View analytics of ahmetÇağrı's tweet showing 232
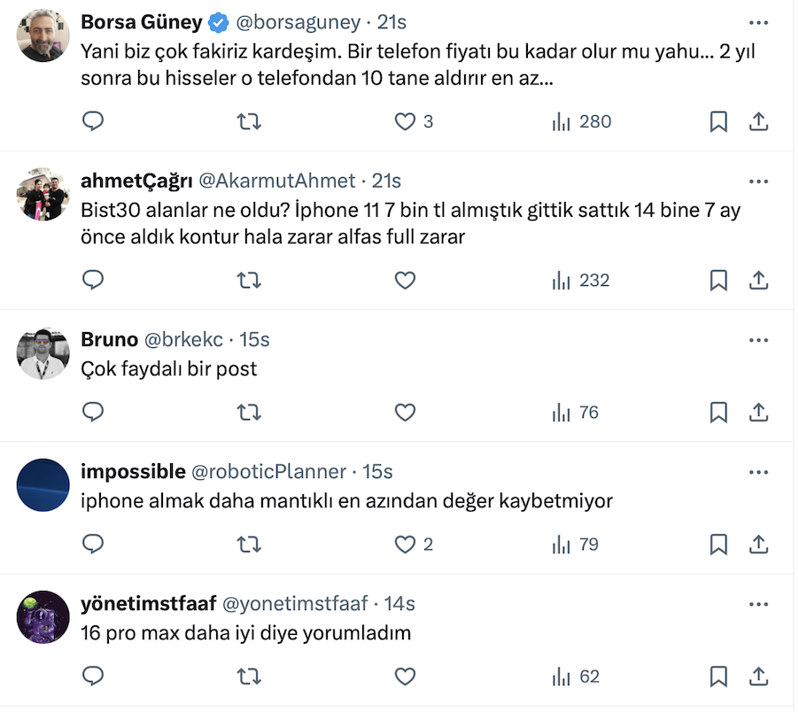The height and width of the screenshot is (712, 799). click(x=581, y=280)
